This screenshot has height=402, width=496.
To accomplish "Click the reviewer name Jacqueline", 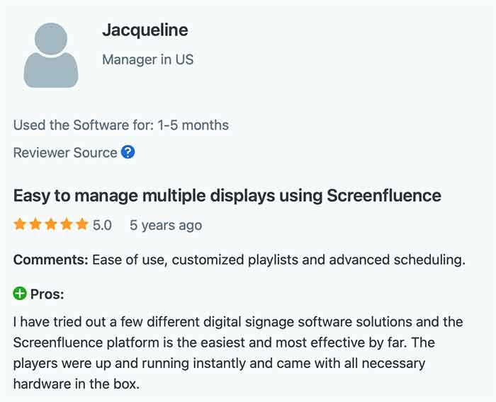I will [145, 30].
